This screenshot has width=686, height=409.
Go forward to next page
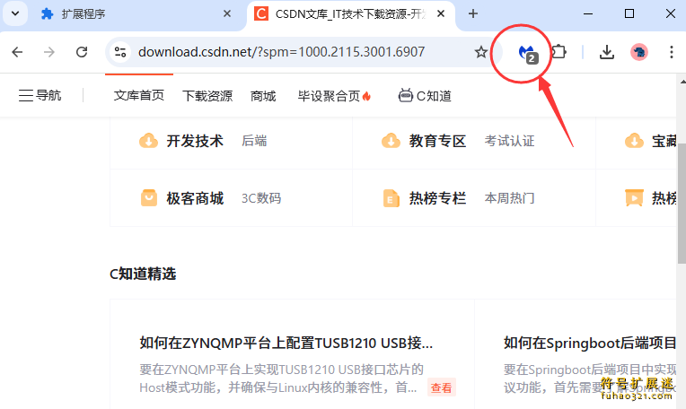coord(49,52)
